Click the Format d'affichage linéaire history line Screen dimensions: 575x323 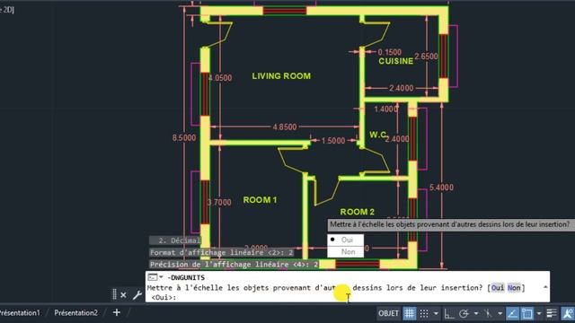click(x=222, y=252)
